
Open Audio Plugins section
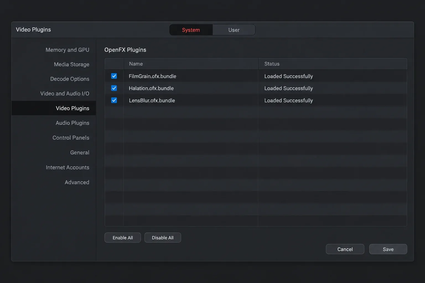[72, 123]
